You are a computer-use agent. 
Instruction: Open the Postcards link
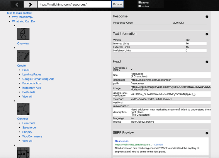coord(29,92)
